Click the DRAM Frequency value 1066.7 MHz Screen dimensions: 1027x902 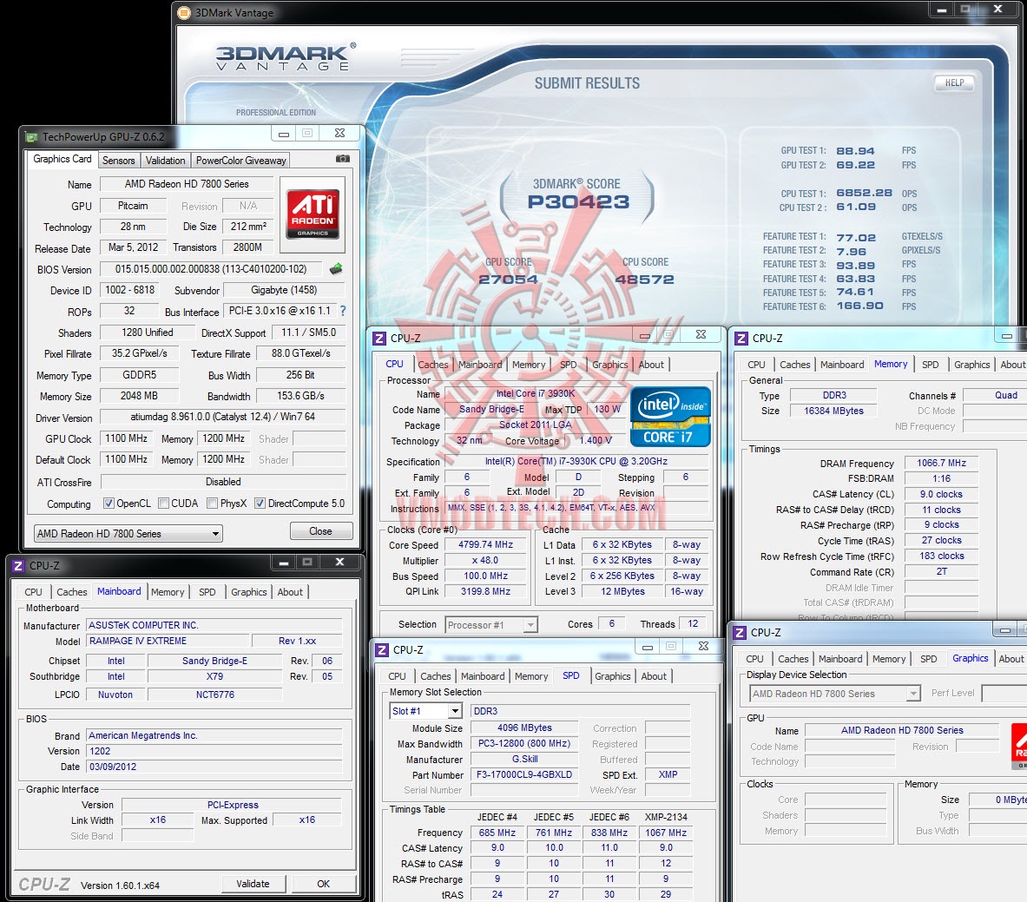tap(941, 463)
